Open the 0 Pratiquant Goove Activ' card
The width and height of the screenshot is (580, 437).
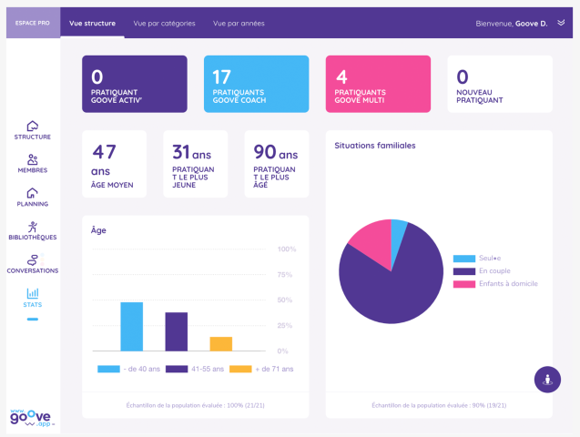tap(135, 84)
